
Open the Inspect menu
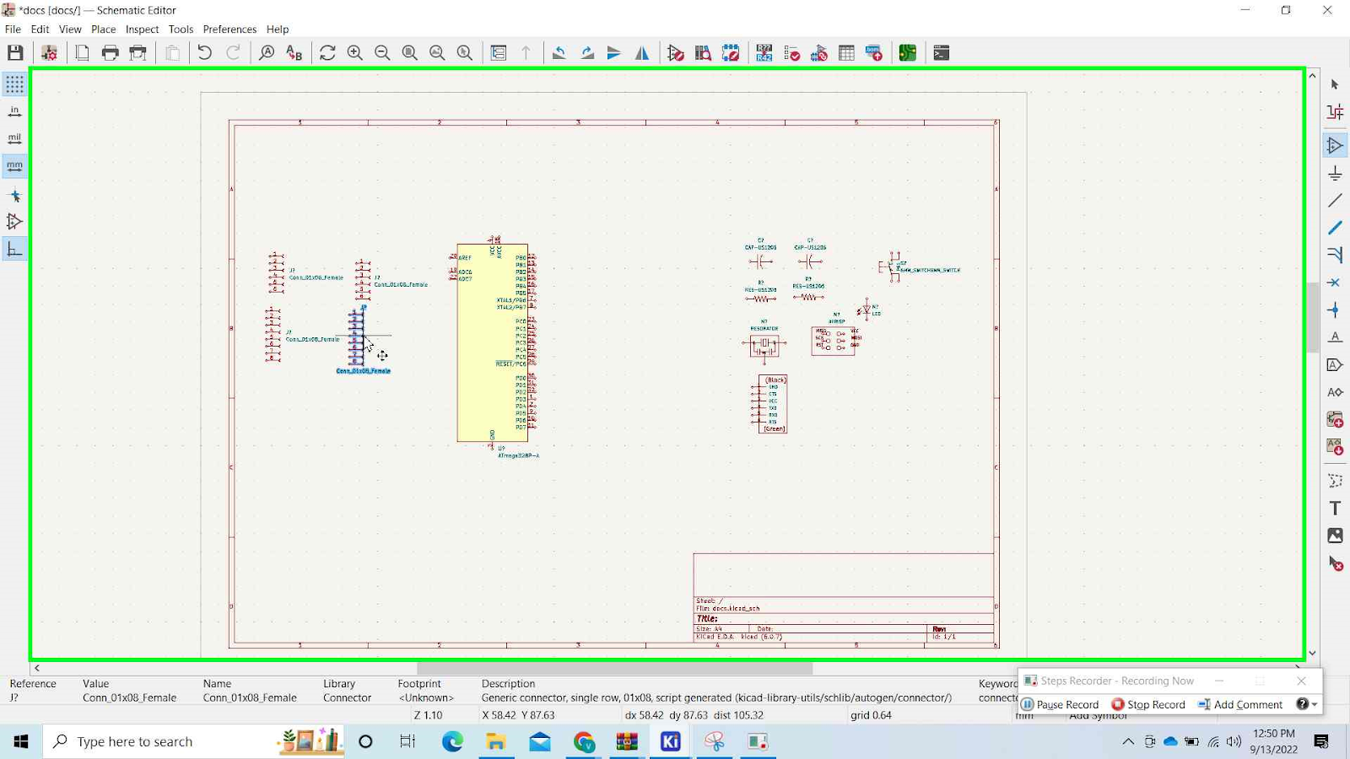click(x=142, y=29)
